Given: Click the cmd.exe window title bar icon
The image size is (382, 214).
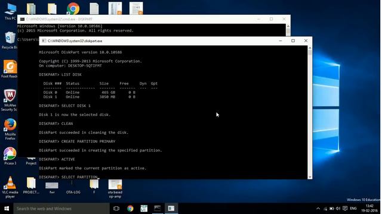Looking at the screenshot, I should pyautogui.click(x=22, y=19).
